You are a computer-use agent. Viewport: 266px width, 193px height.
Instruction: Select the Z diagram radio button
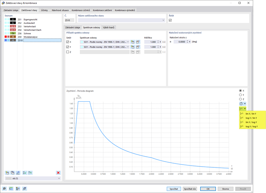click(x=240, y=99)
